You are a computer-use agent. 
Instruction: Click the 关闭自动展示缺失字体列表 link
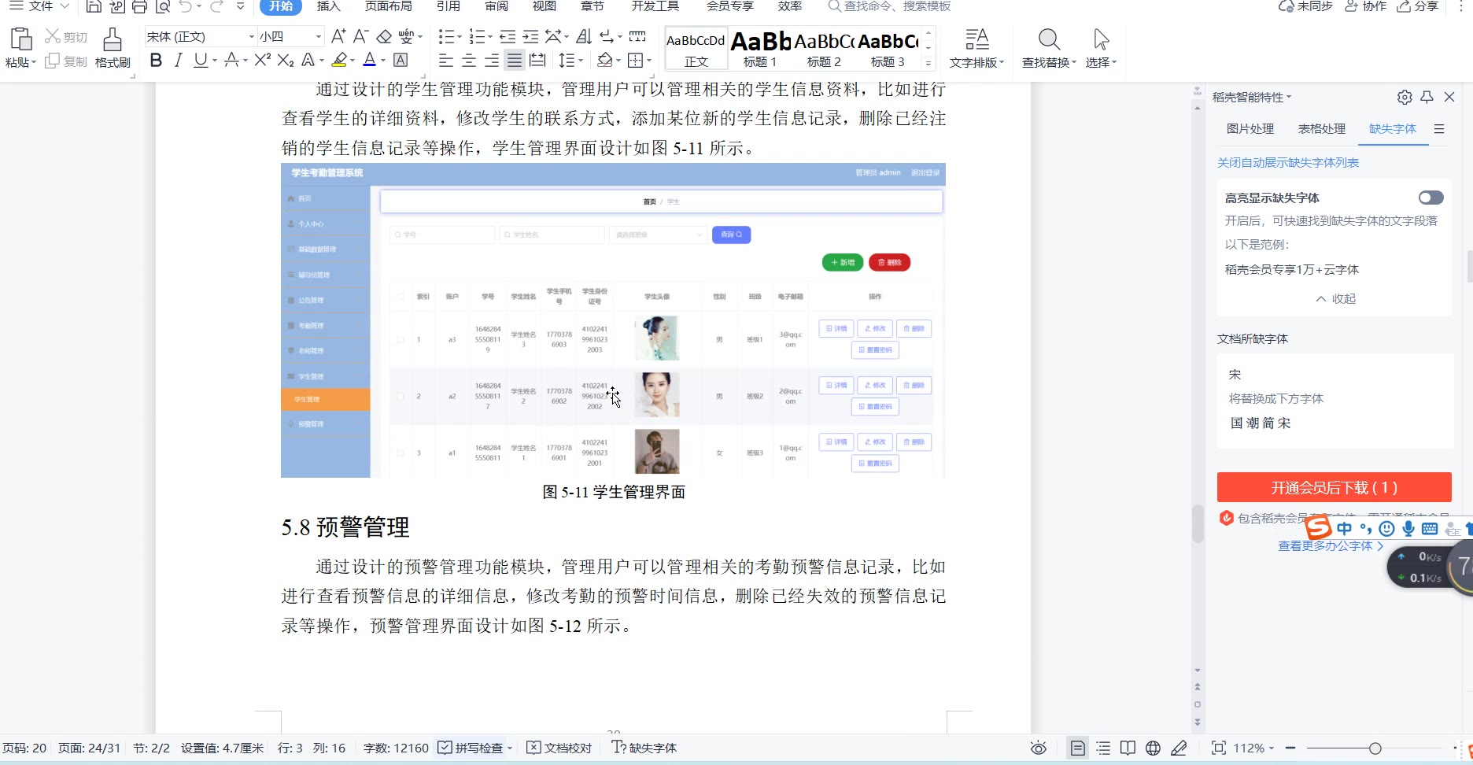(1288, 162)
